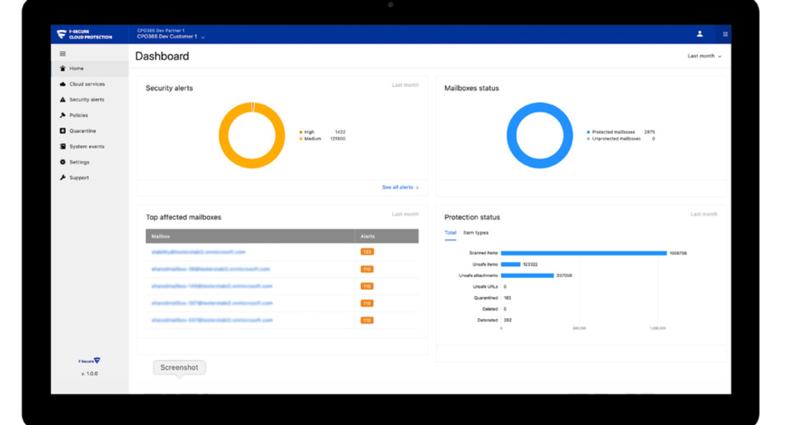Select the Total tab in Protection status
The height and width of the screenshot is (425, 785).
pyautogui.click(x=450, y=233)
